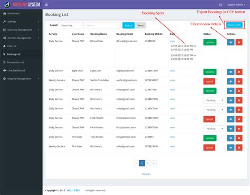Click cancel status for first First Patient booking
The width and height of the screenshot is (250, 195).
point(209,119)
